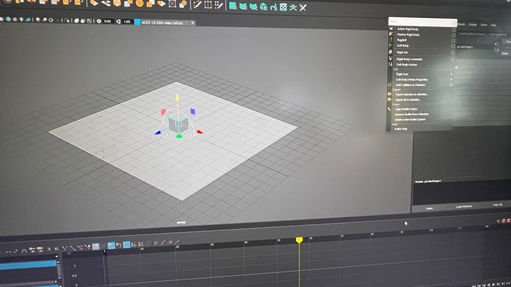
Task: Select the cube object in the viewport
Action: coord(178,124)
